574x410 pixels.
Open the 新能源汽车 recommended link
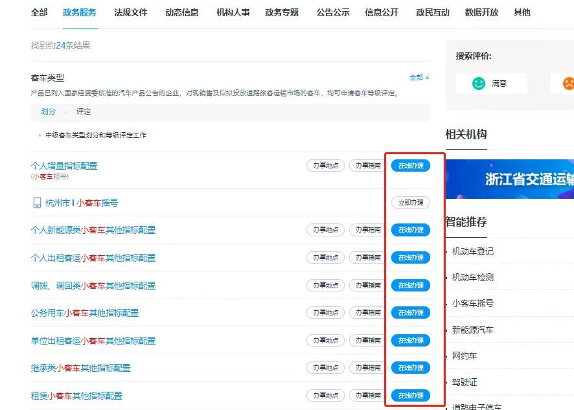[x=472, y=330]
